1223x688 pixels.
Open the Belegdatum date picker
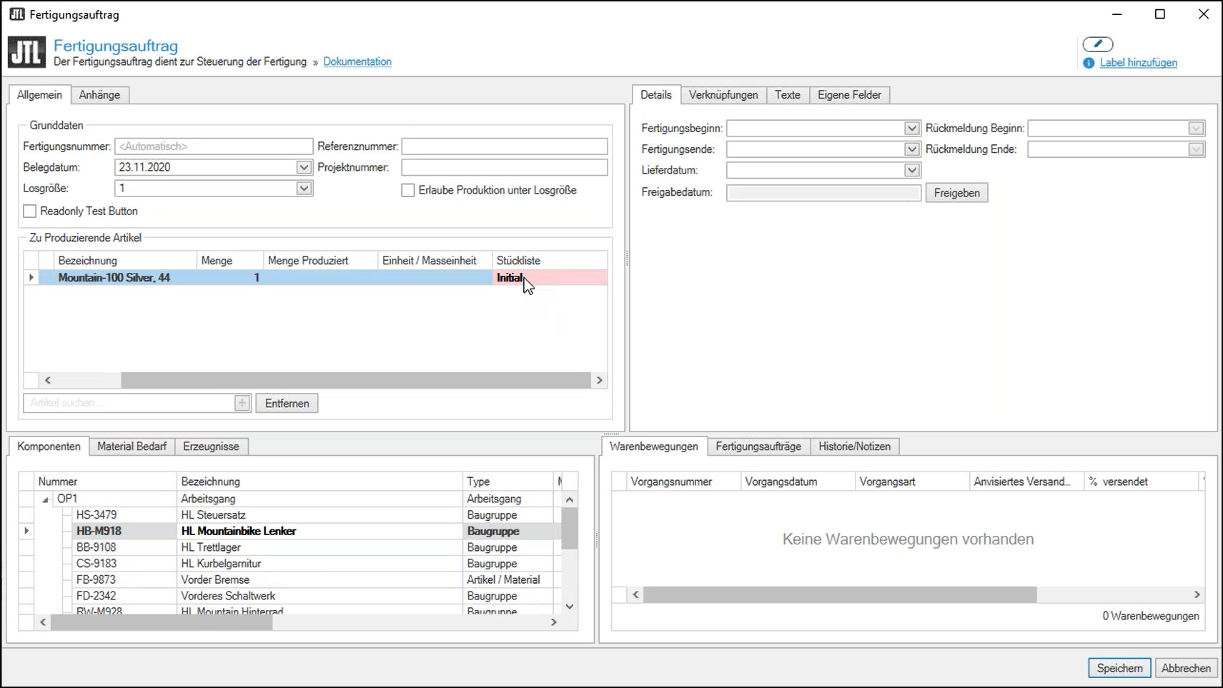[x=304, y=166]
